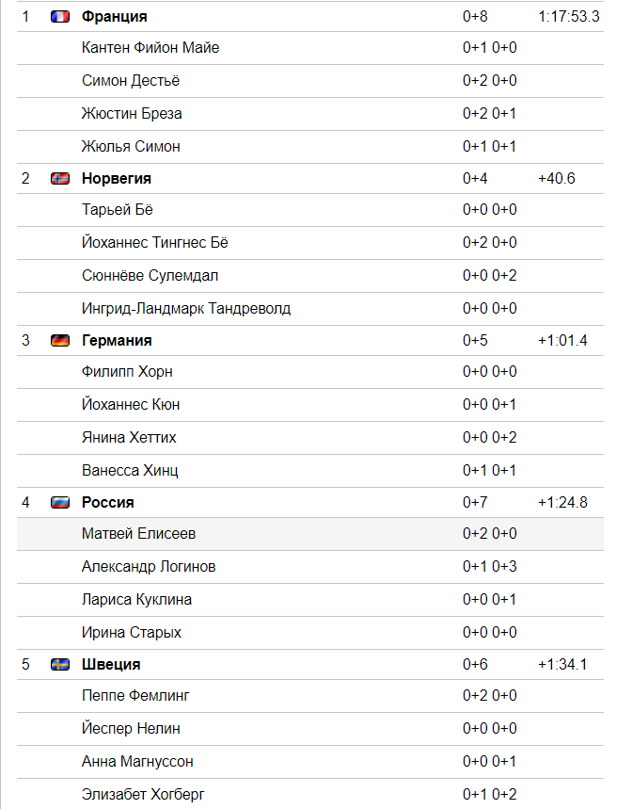Open the Норвегия team row
This screenshot has height=809, width=617.
pyautogui.click(x=310, y=179)
